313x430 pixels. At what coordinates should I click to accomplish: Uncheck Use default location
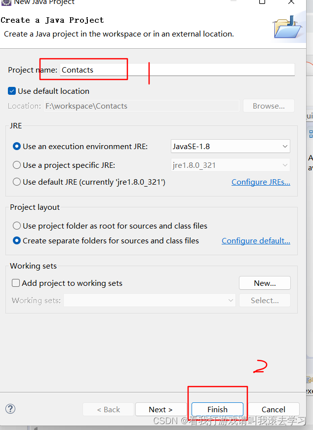tap(11, 91)
